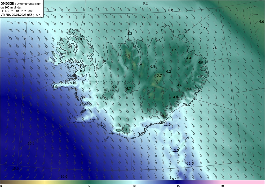Click the map value 7.6
Image resolution: width=265 pixels, height=188 pixels.
click(215, 48)
